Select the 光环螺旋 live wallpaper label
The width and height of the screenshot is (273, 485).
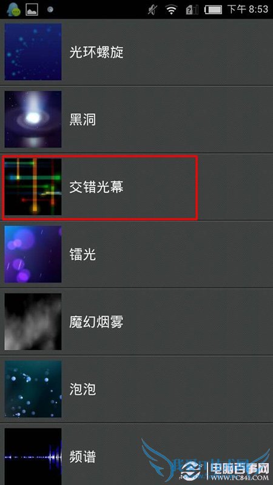tap(96, 53)
